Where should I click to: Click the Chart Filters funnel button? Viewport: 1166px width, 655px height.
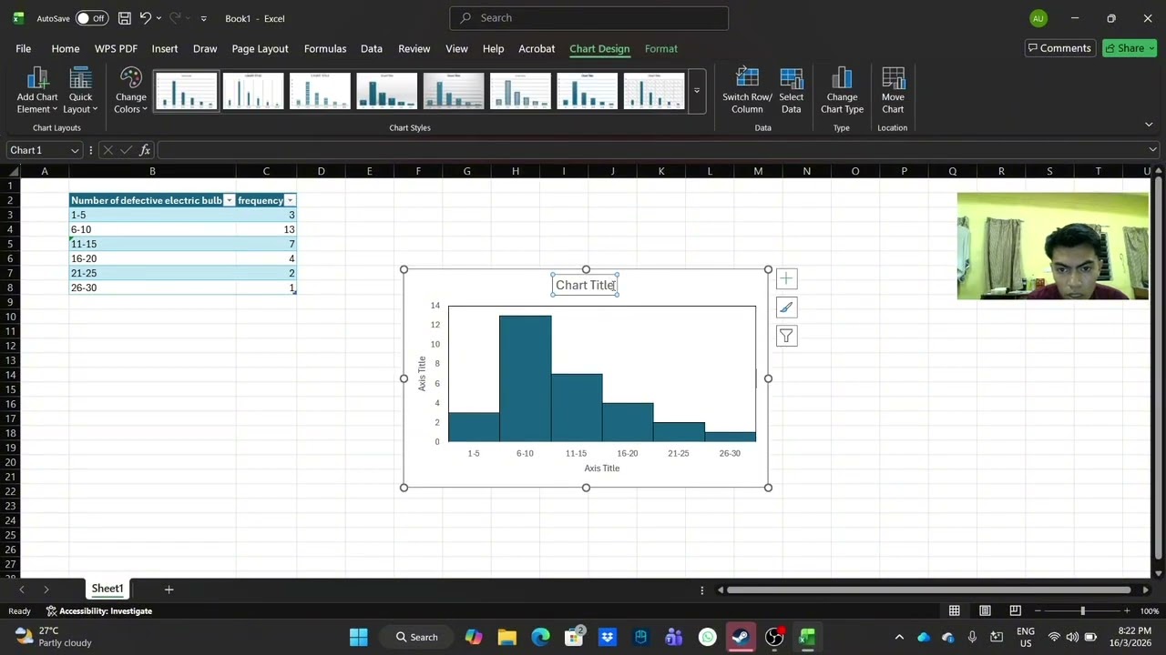(786, 337)
